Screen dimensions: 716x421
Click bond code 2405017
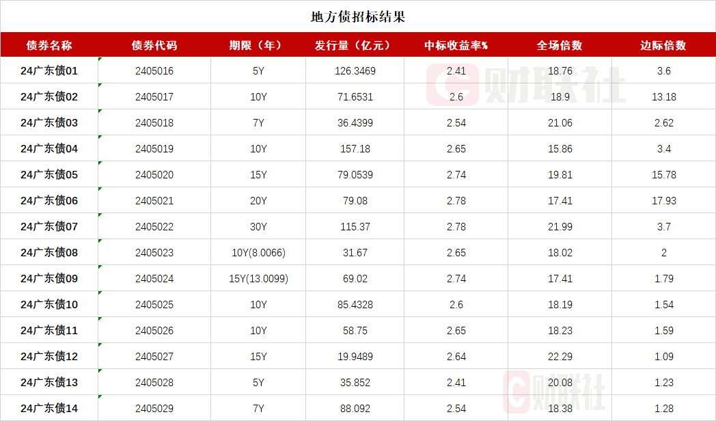[154, 97]
